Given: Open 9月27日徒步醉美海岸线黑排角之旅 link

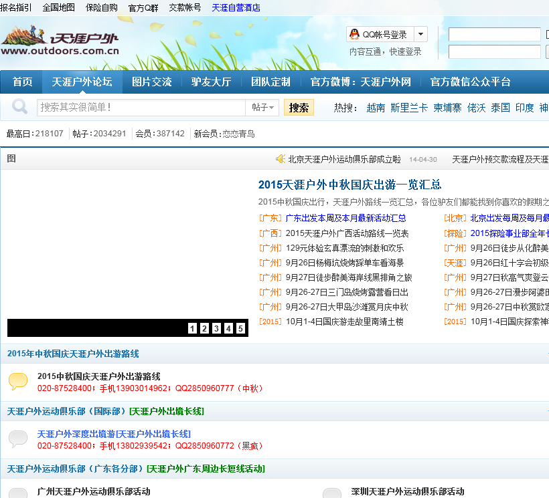Looking at the screenshot, I should [349, 277].
